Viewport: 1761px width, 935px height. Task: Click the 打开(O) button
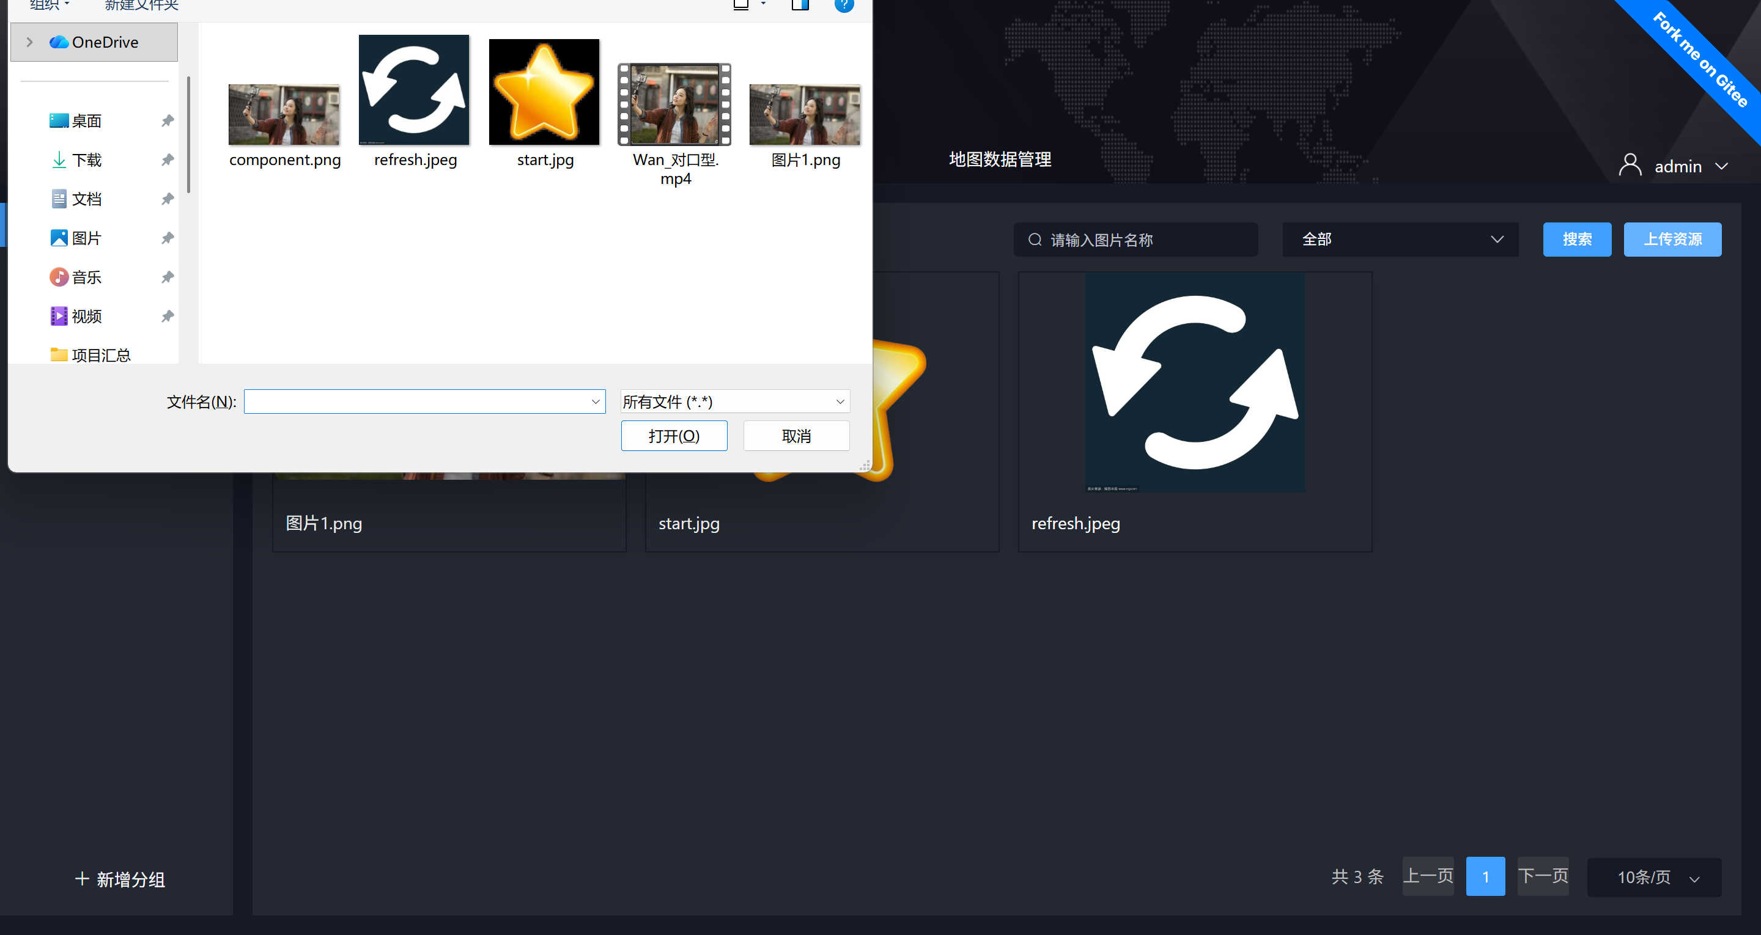(x=673, y=436)
